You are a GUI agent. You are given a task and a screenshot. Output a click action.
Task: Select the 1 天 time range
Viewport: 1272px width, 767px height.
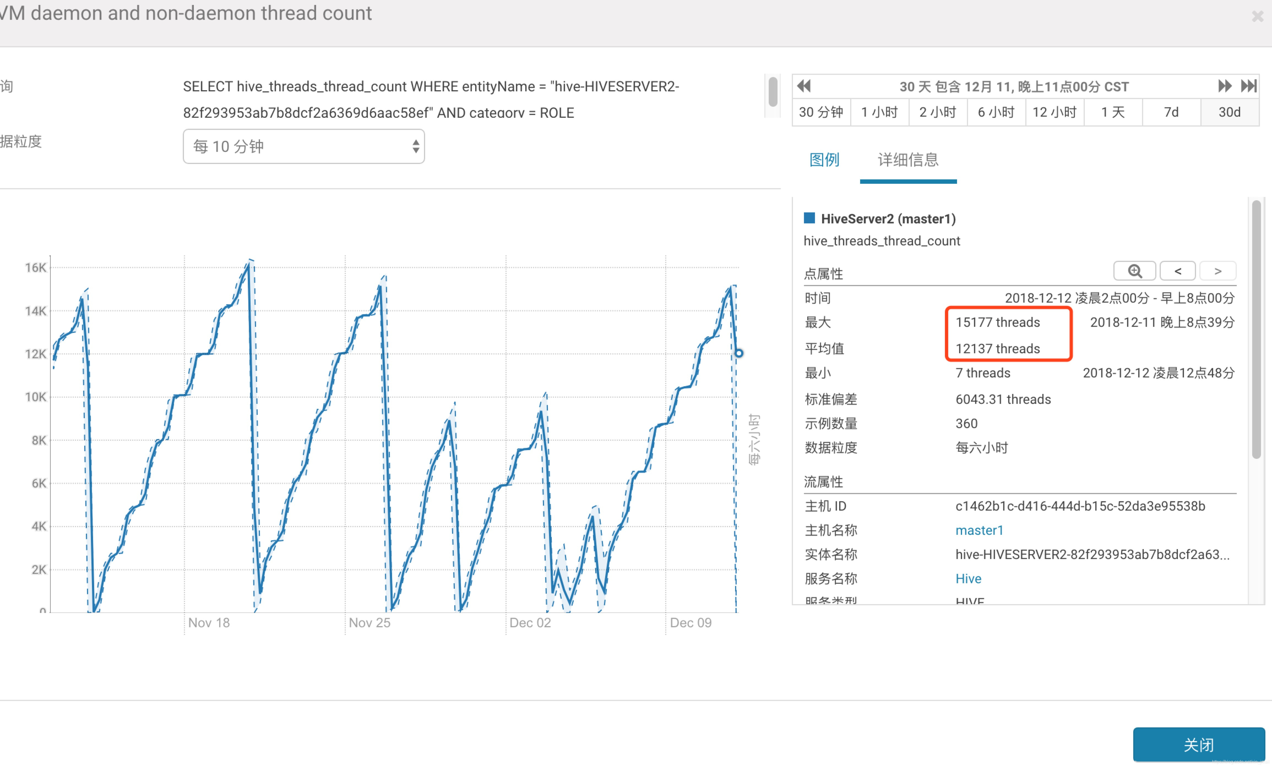(1113, 112)
